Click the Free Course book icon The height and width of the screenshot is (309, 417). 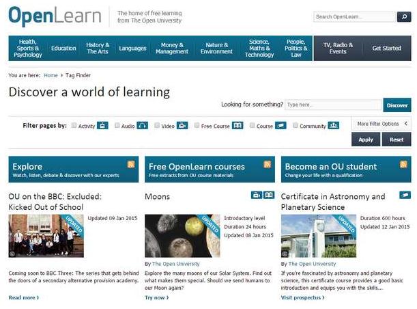(238, 126)
